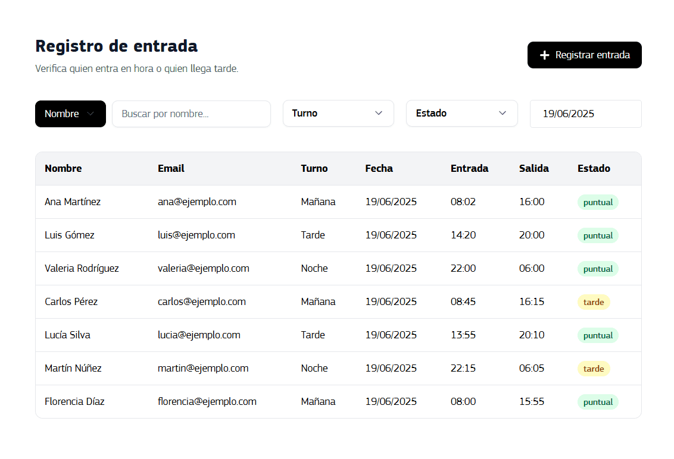The width and height of the screenshot is (674, 459).
Task: Click entrada time 08:45
Action: (x=463, y=302)
